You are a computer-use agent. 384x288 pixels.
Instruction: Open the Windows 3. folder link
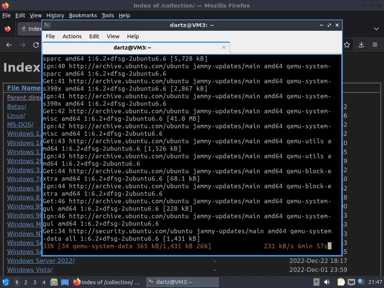(x=24, y=170)
